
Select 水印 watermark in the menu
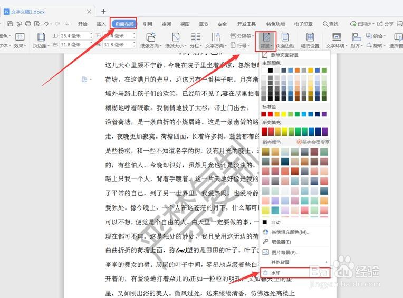pyautogui.click(x=295, y=273)
